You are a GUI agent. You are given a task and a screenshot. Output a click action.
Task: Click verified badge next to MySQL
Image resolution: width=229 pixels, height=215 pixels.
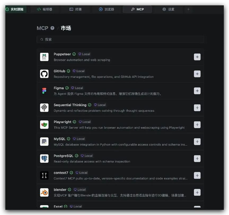tap(68, 139)
